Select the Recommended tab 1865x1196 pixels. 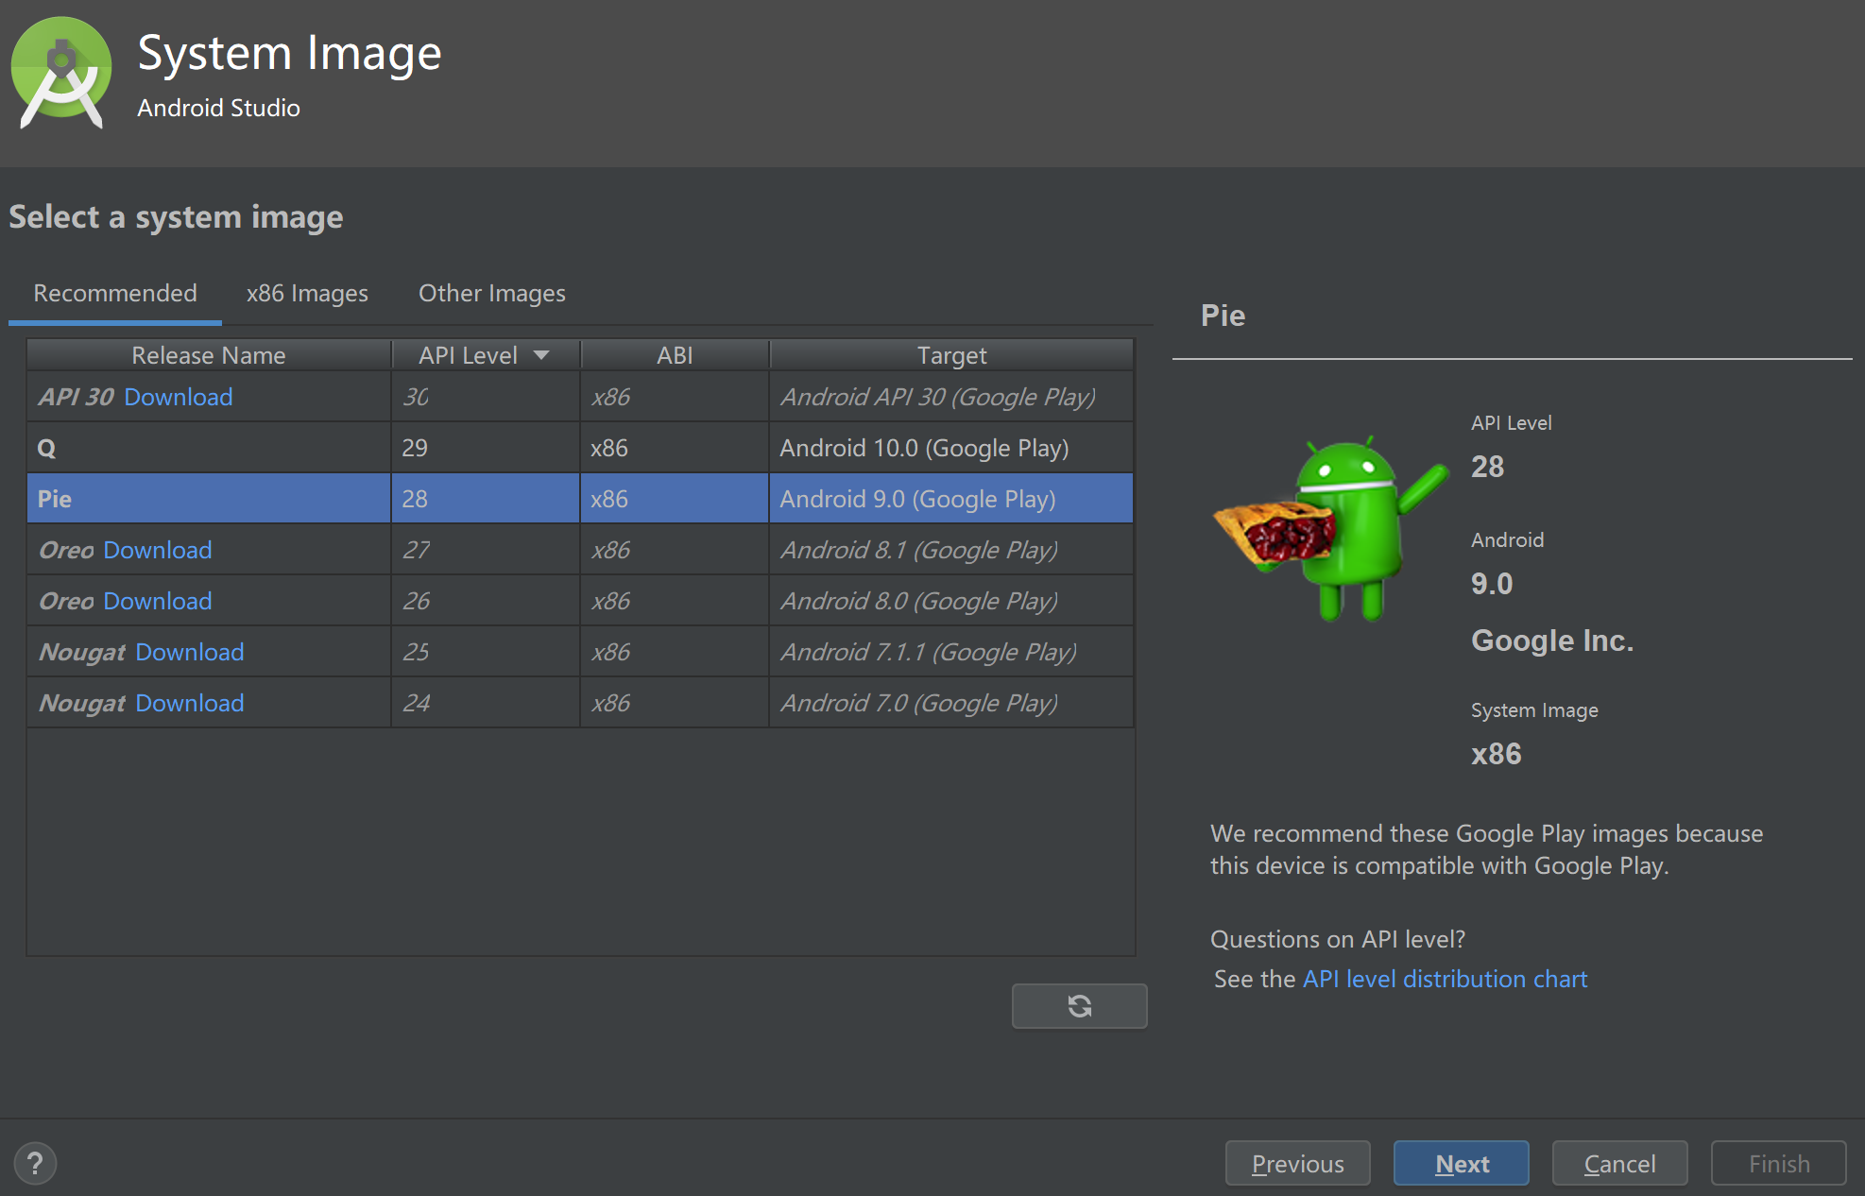115,294
